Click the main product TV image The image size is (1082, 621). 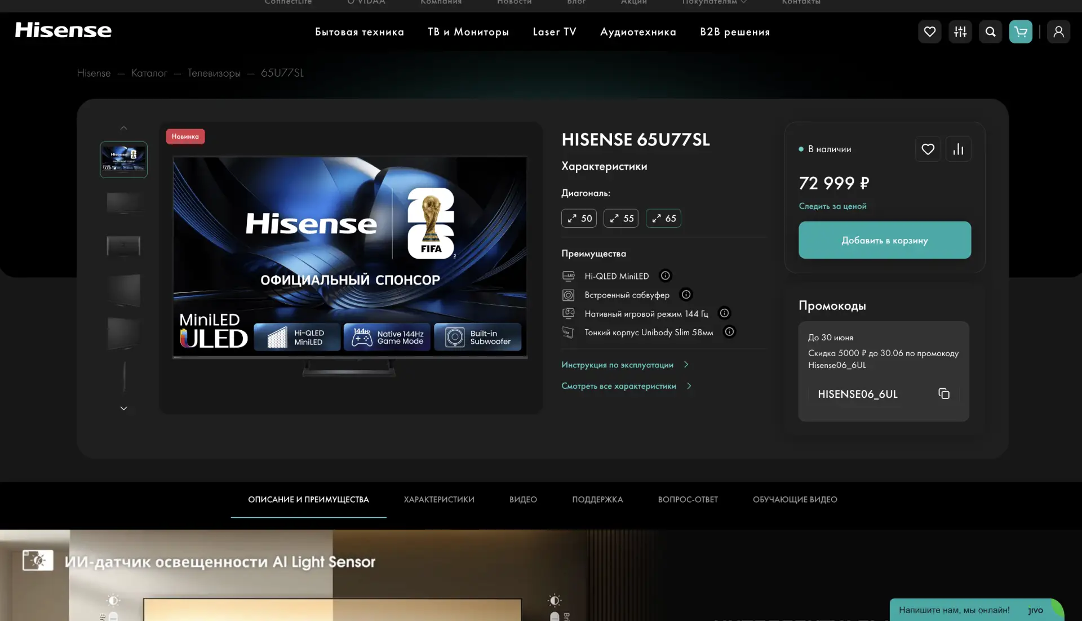pyautogui.click(x=350, y=266)
